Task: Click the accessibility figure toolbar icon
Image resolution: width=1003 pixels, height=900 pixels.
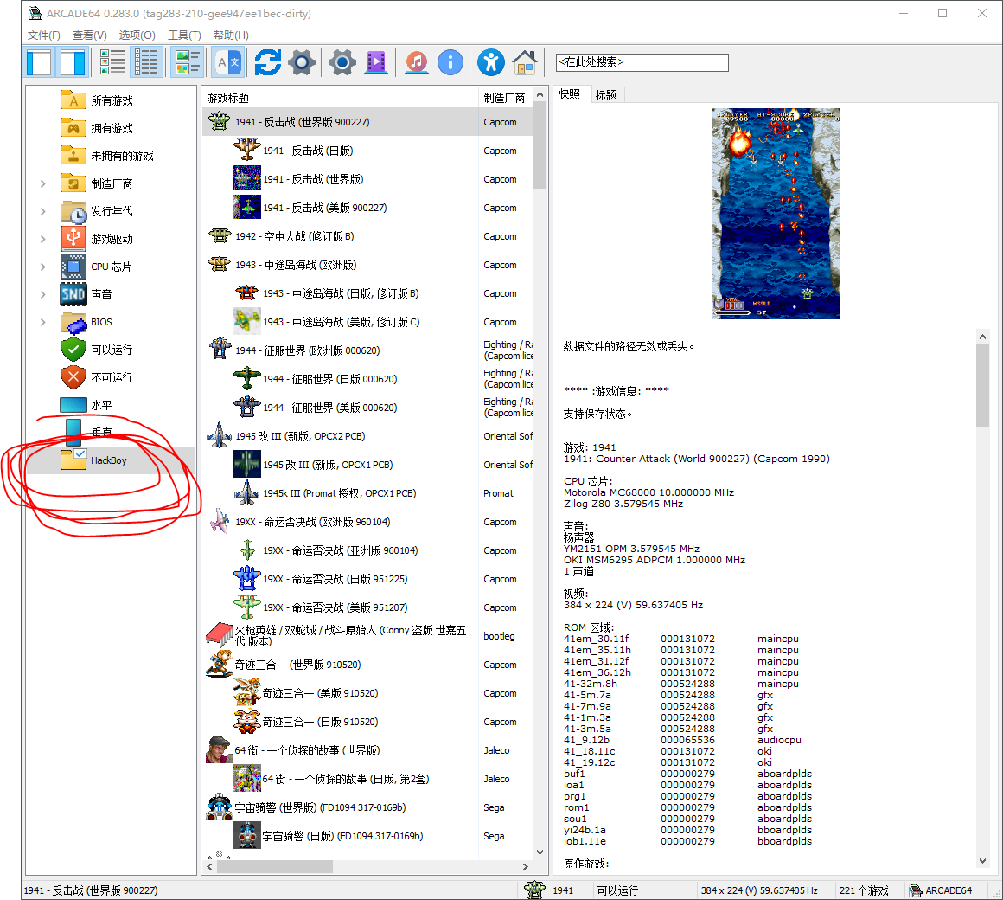Action: coord(491,62)
